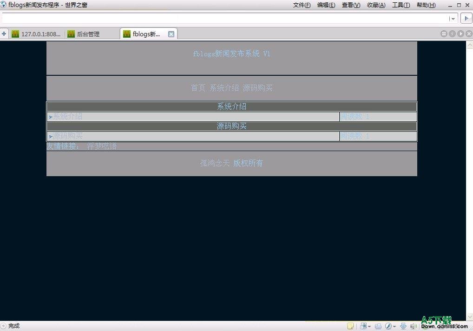Click the fblogs新闻发布系统 V1 header title
This screenshot has height=331, width=473.
click(x=232, y=54)
